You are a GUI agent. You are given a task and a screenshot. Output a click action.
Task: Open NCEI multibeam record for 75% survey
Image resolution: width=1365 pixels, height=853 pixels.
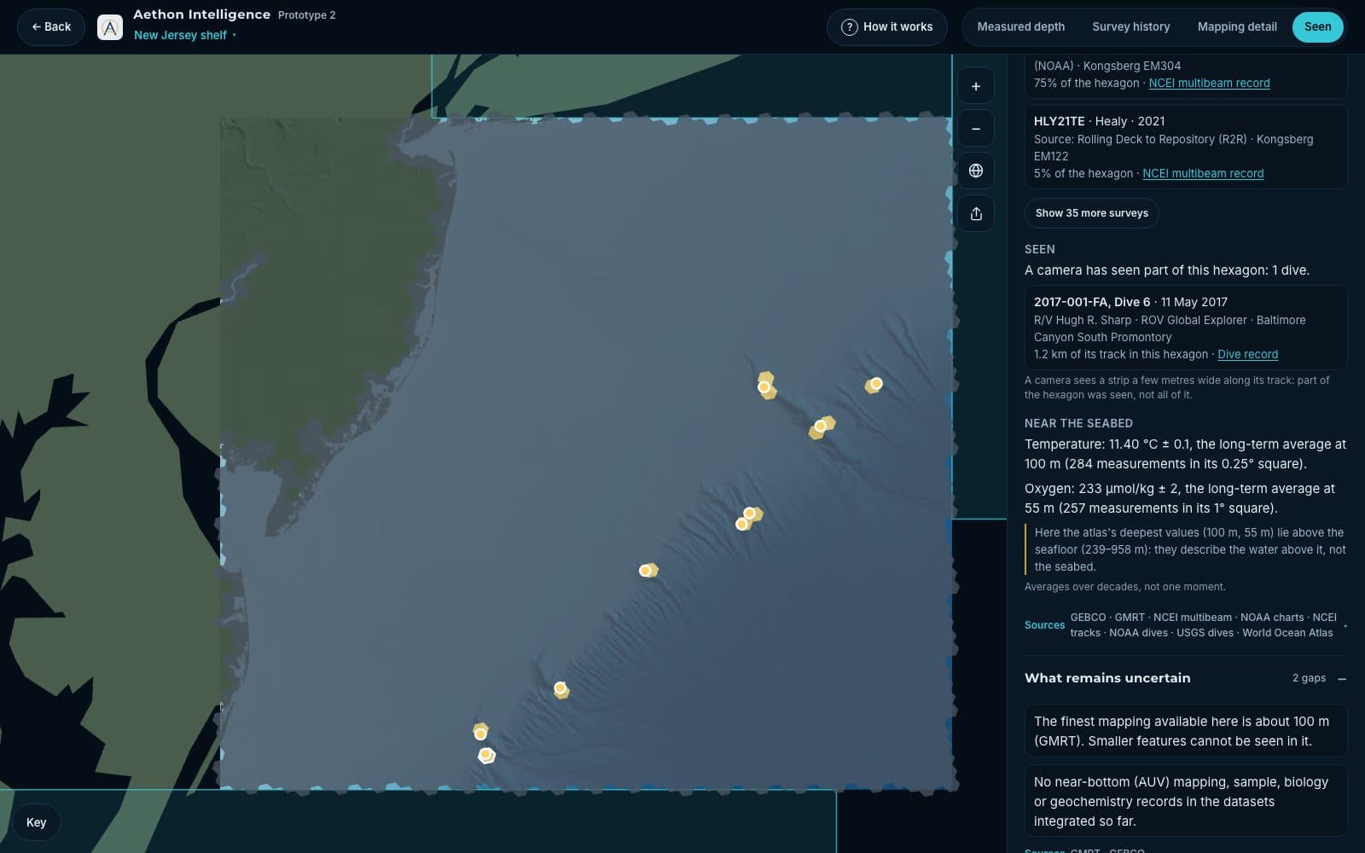point(1209,83)
